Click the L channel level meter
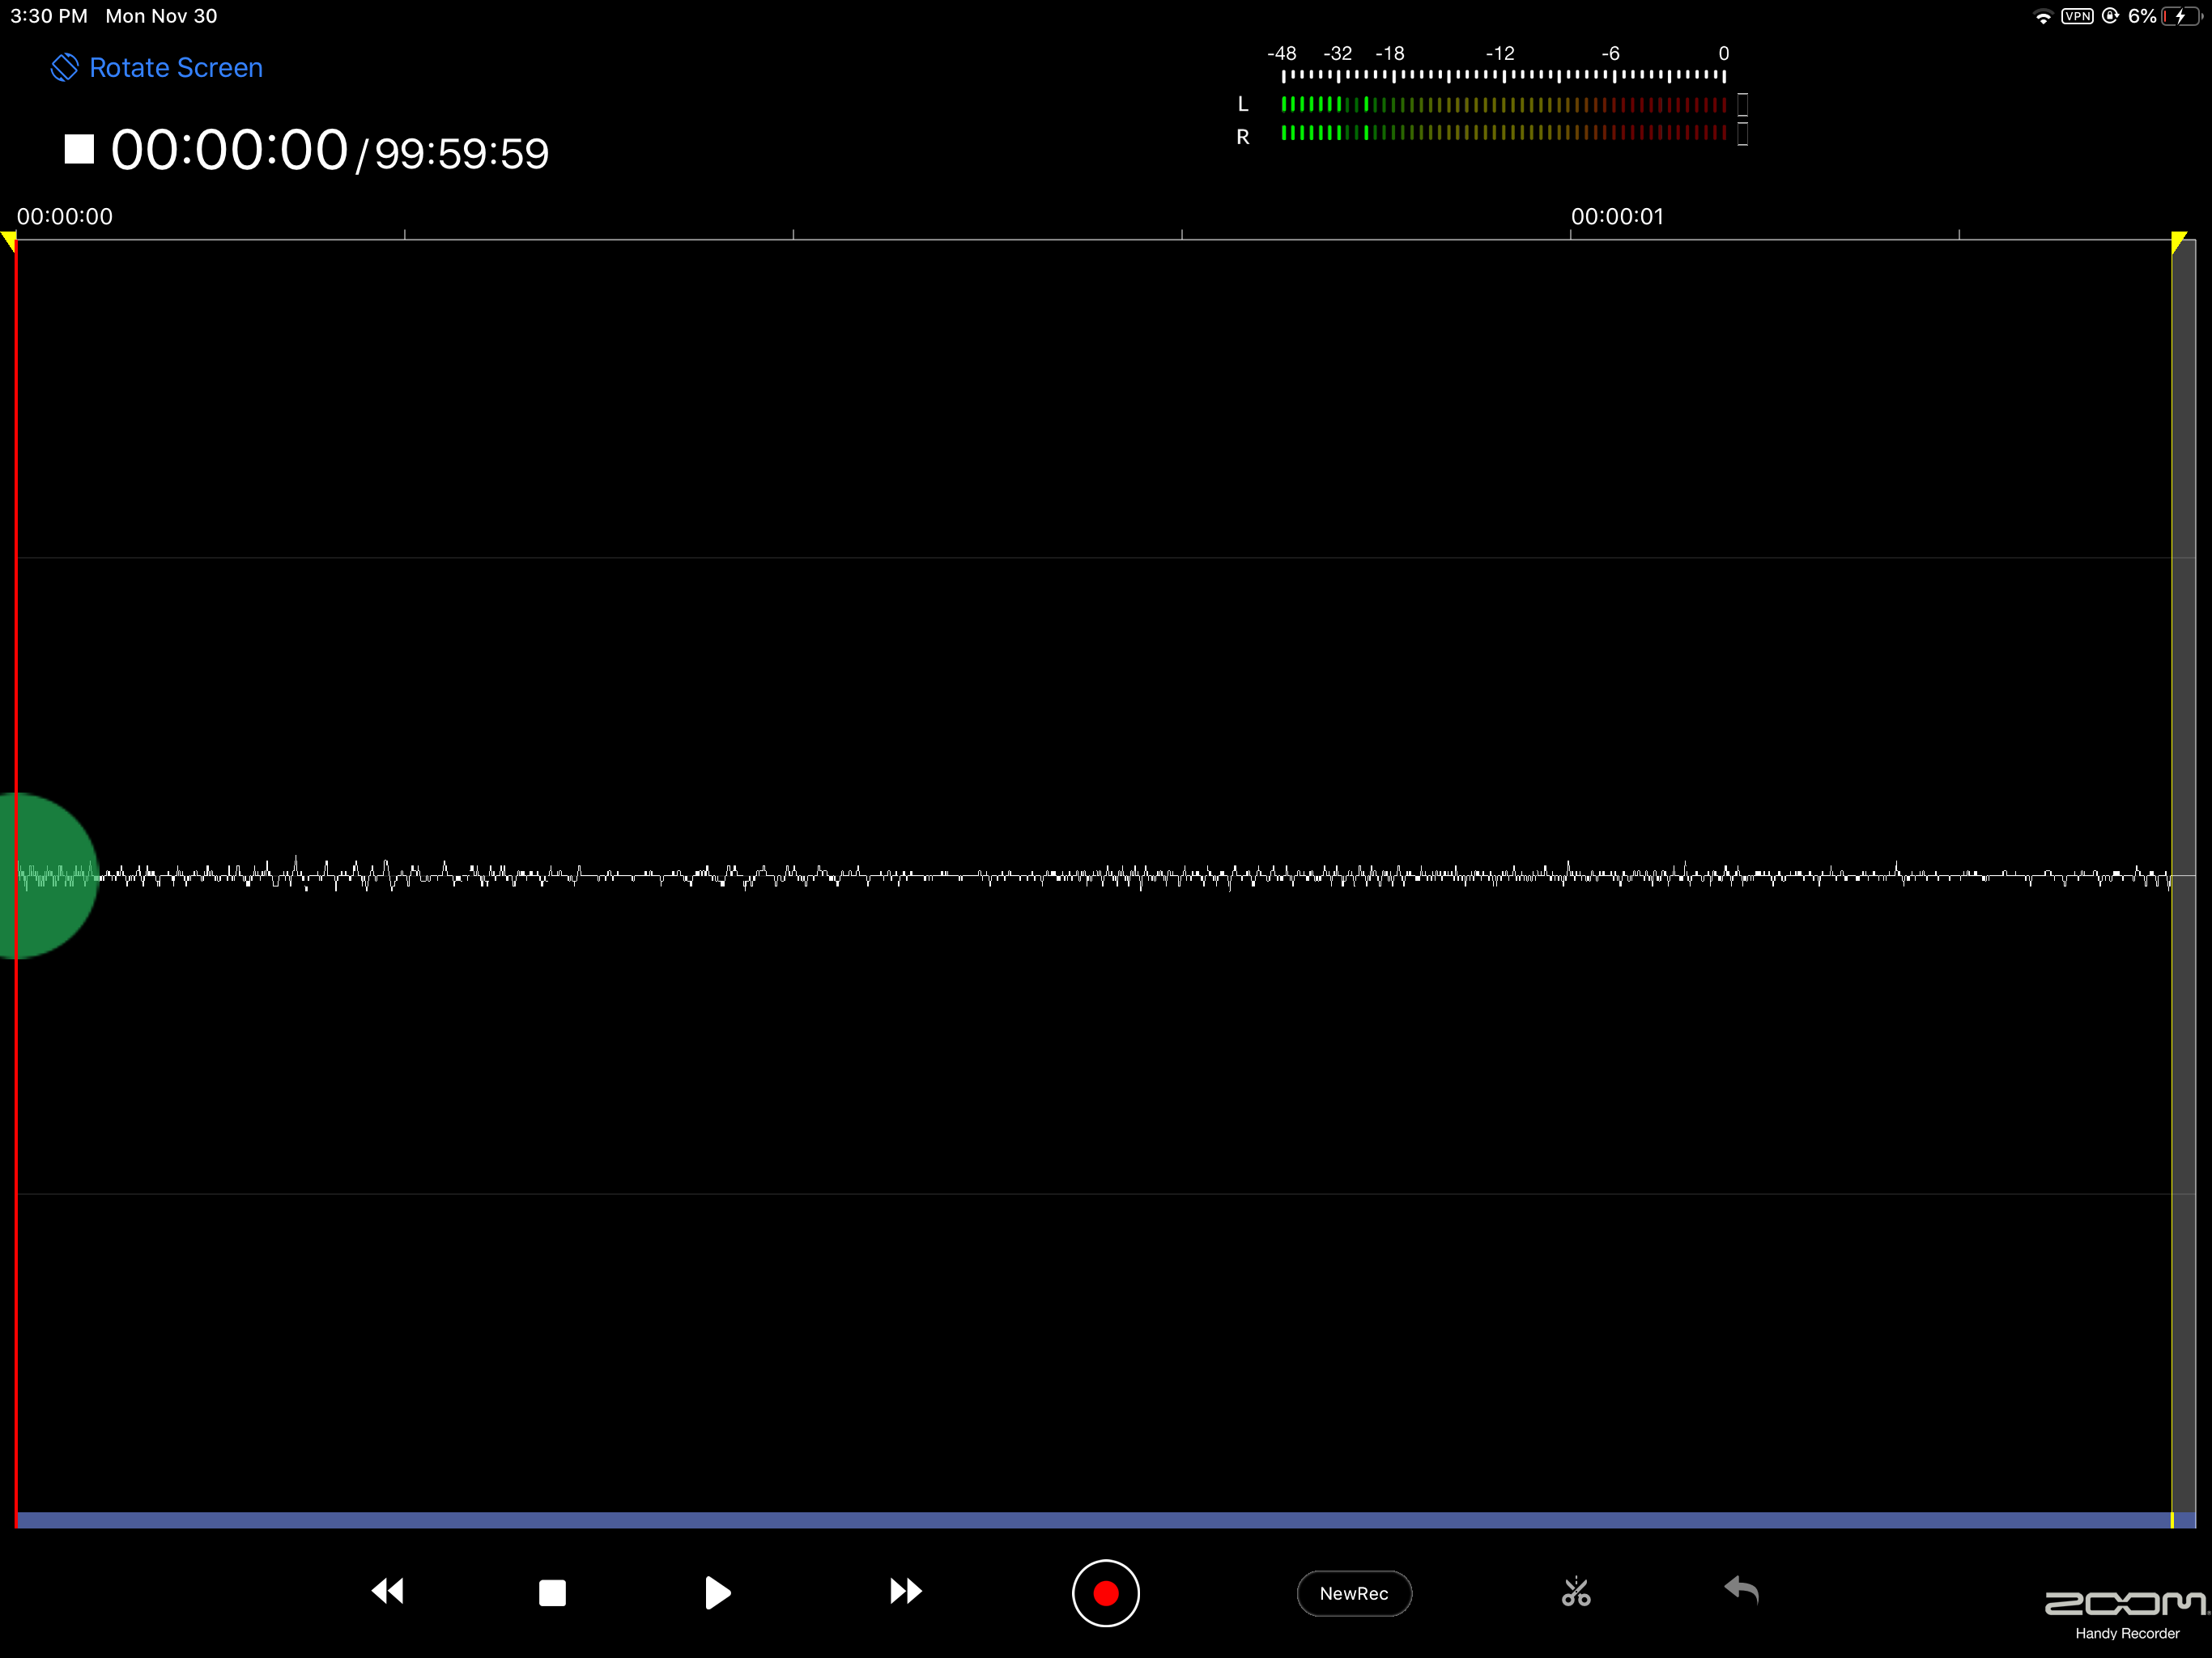 [x=1503, y=104]
